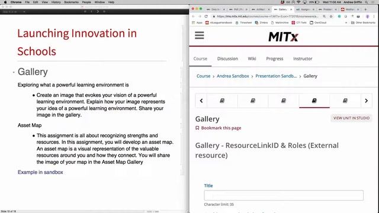379x213 pixels.
Task: Open the ALeagueHandbook bookmark
Action: click(x=219, y=22)
